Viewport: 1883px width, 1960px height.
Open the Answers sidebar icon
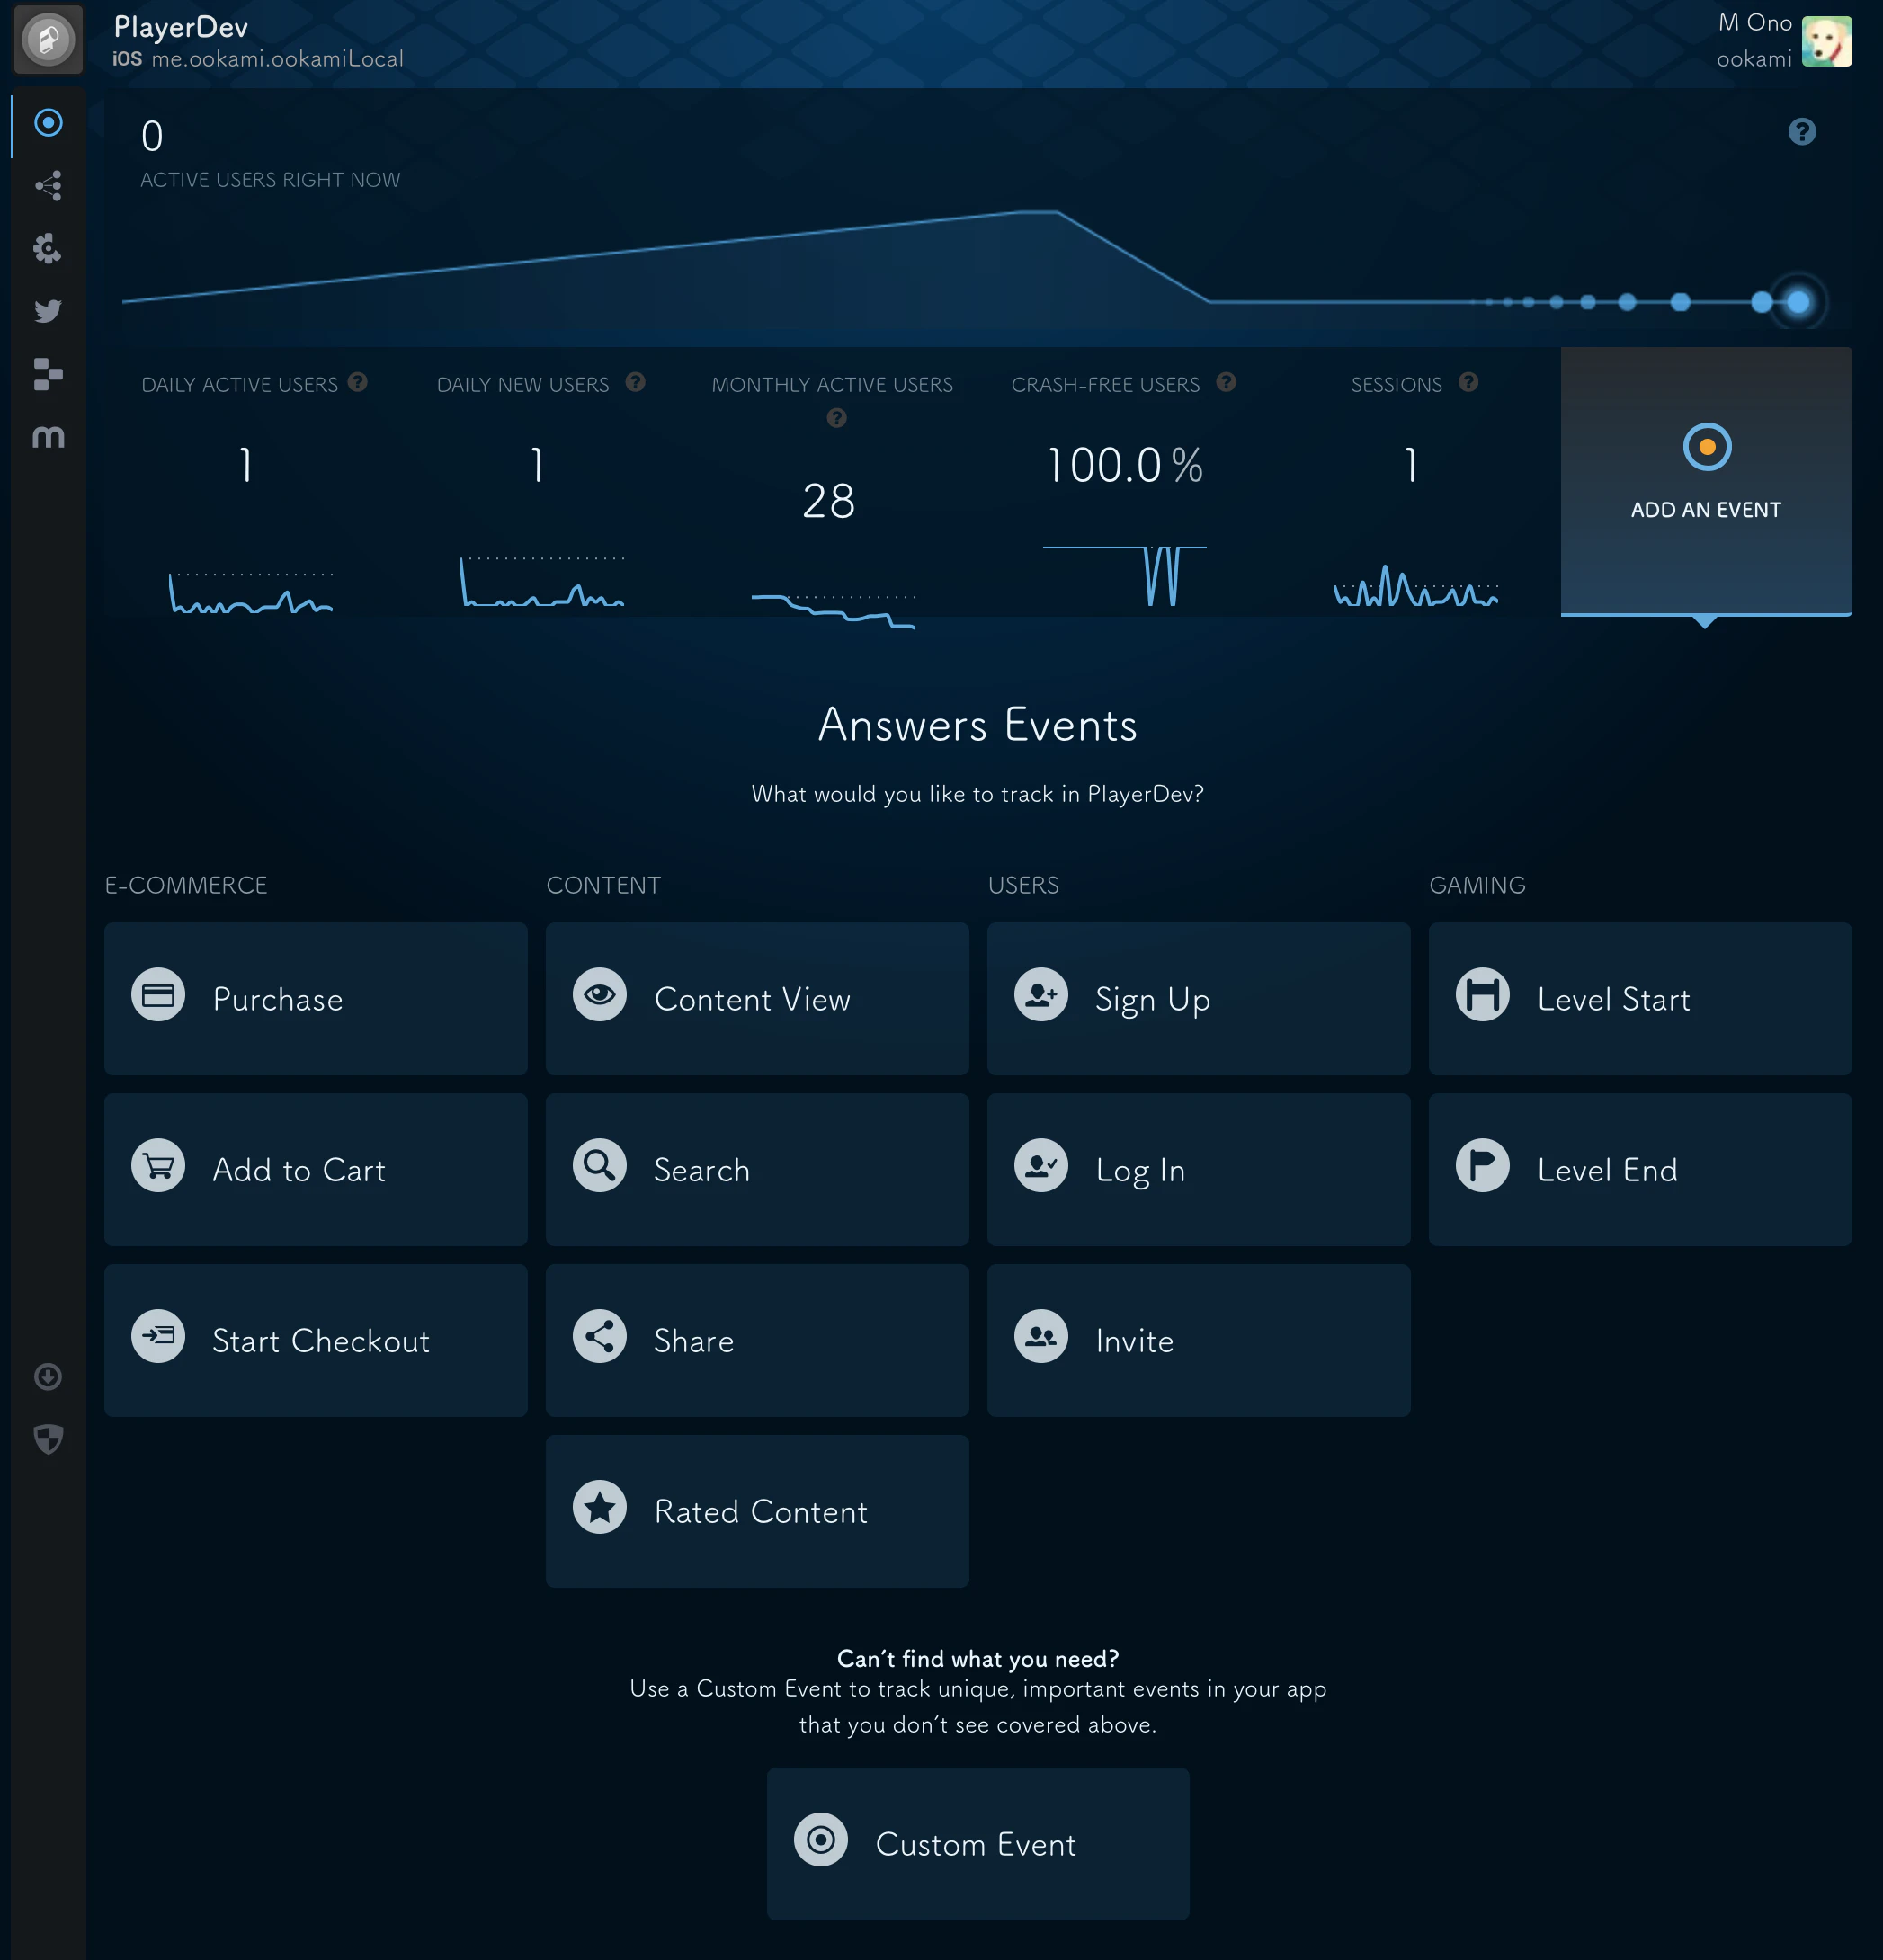coord(48,123)
